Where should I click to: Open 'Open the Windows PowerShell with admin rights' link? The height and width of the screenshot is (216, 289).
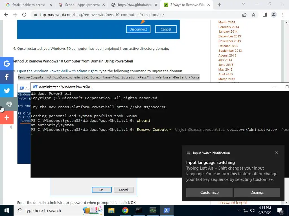pos(57,71)
